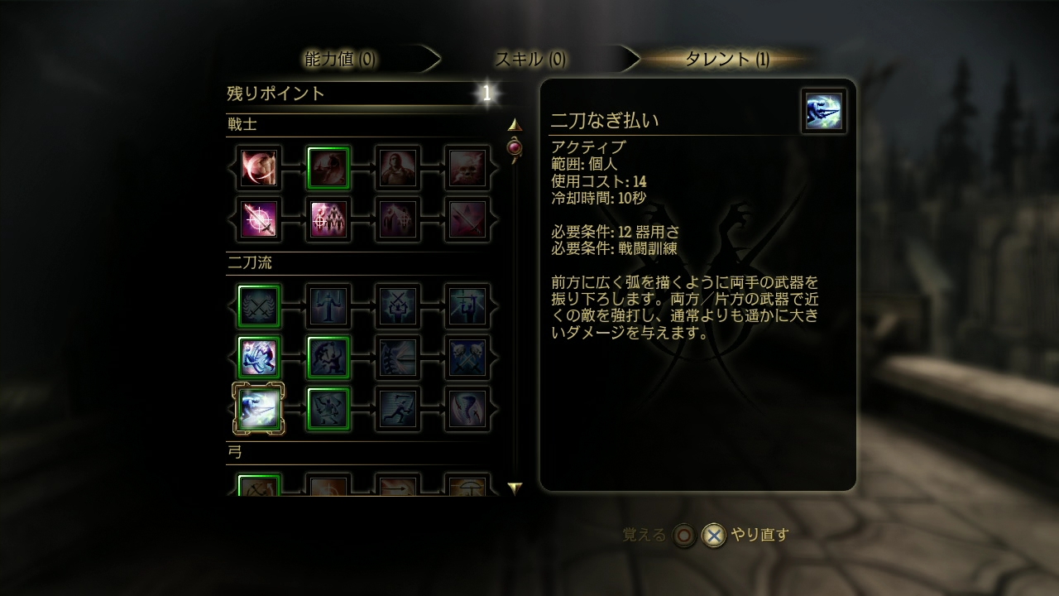Pick the second talent in 二刀流 third row
Viewport: 1059px width, 596px height.
328,408
